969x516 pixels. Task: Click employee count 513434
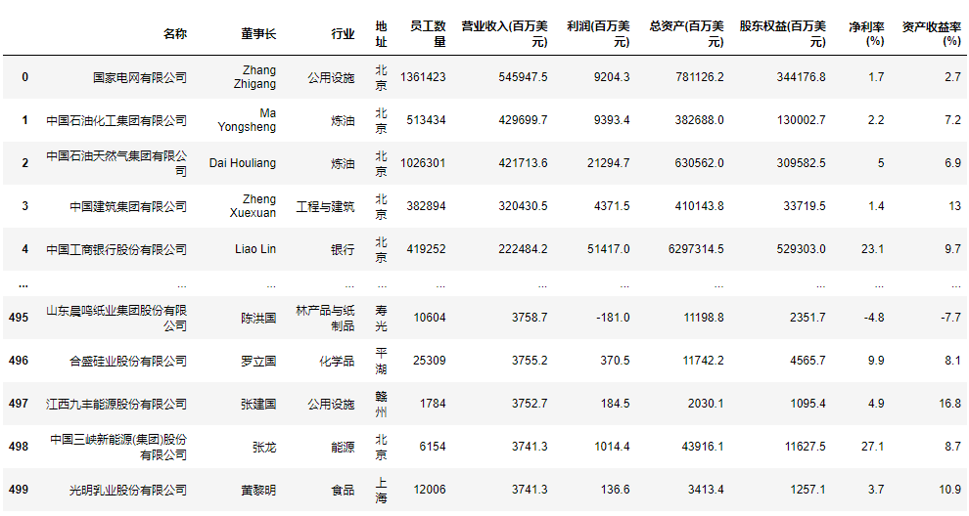pos(426,120)
